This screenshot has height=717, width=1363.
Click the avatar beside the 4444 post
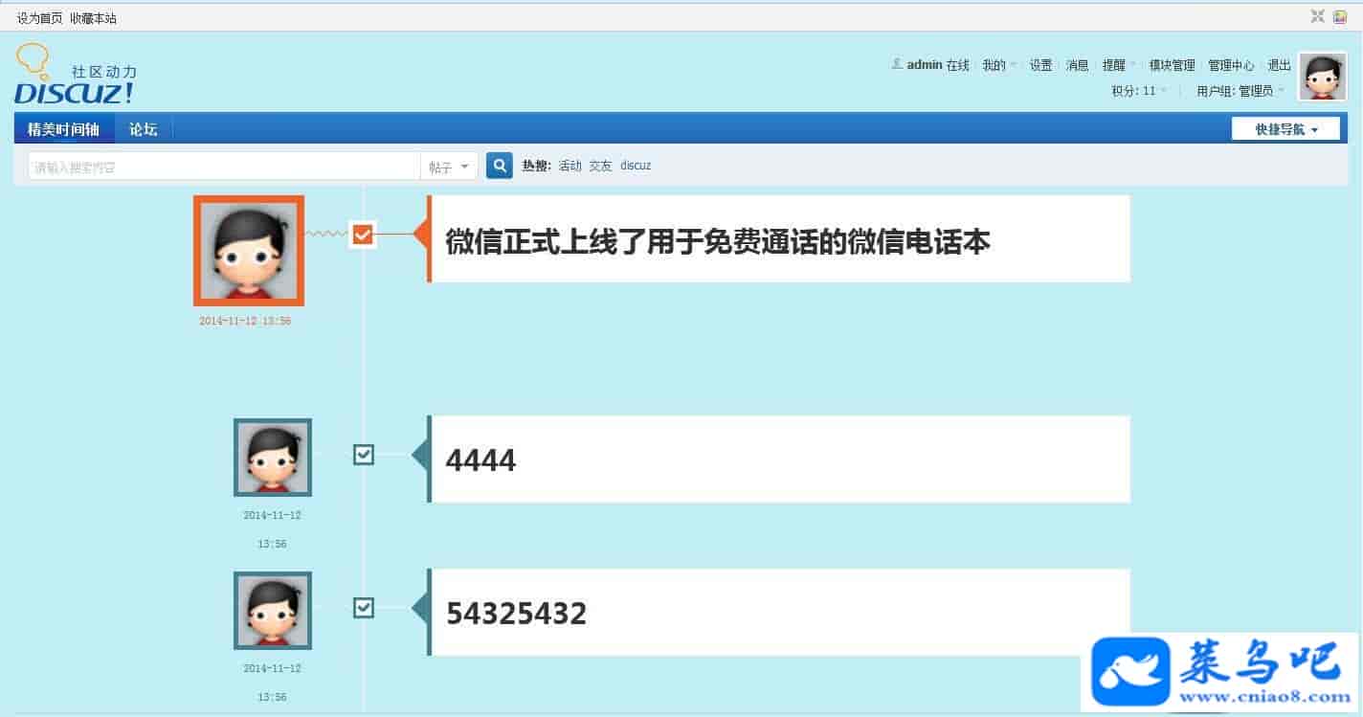pos(273,458)
